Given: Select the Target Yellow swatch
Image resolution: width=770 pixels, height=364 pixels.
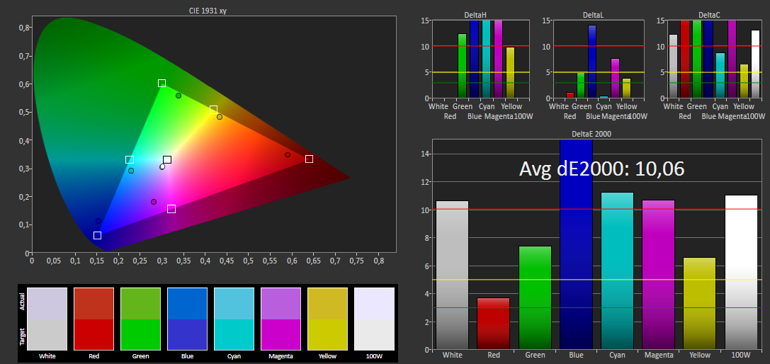Looking at the screenshot, I should click(327, 335).
